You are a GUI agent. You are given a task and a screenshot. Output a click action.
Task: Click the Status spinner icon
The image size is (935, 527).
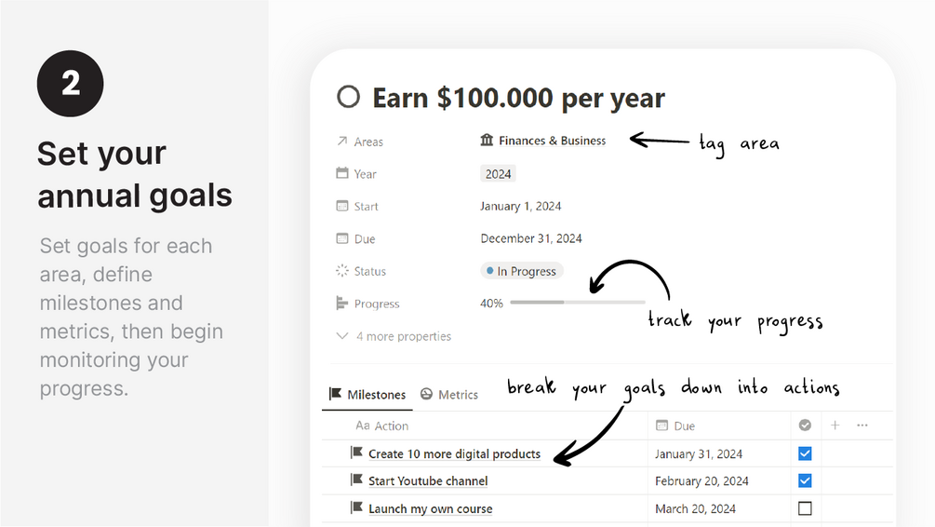[x=341, y=270]
